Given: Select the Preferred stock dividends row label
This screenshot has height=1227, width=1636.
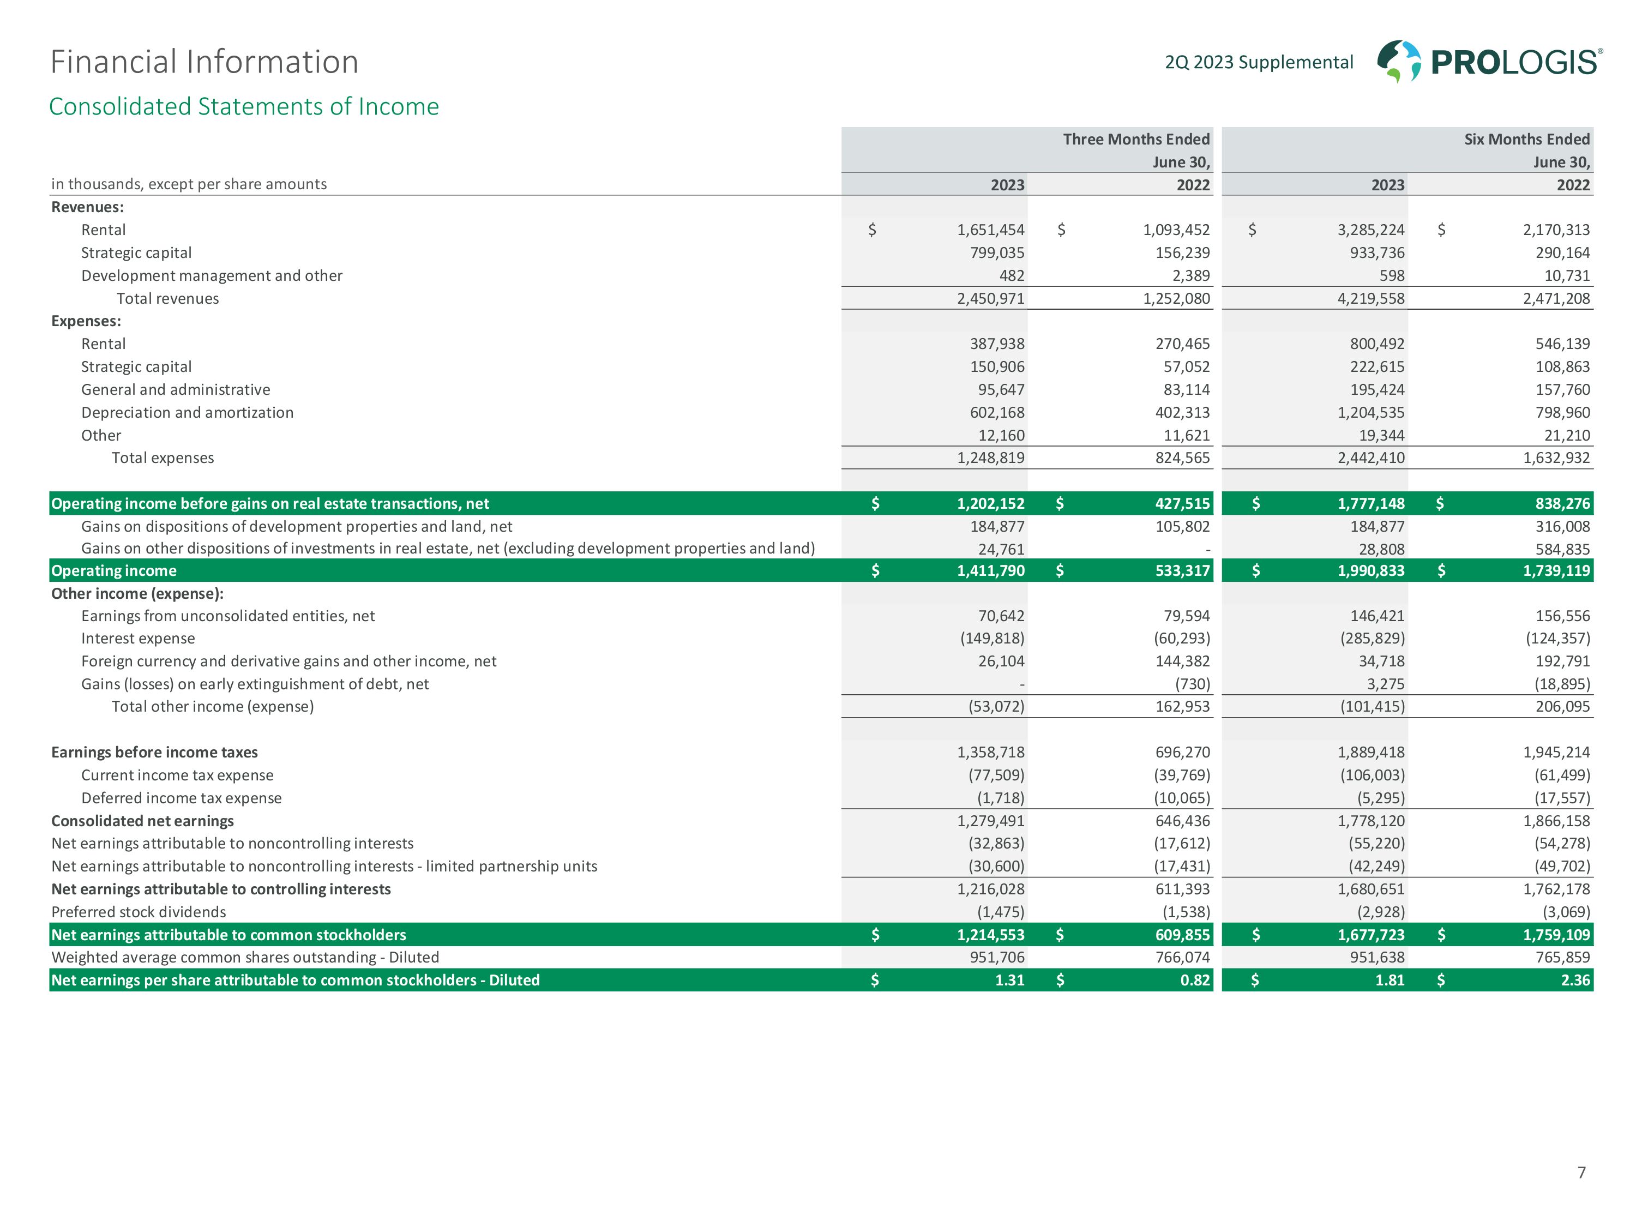Looking at the screenshot, I should [139, 912].
